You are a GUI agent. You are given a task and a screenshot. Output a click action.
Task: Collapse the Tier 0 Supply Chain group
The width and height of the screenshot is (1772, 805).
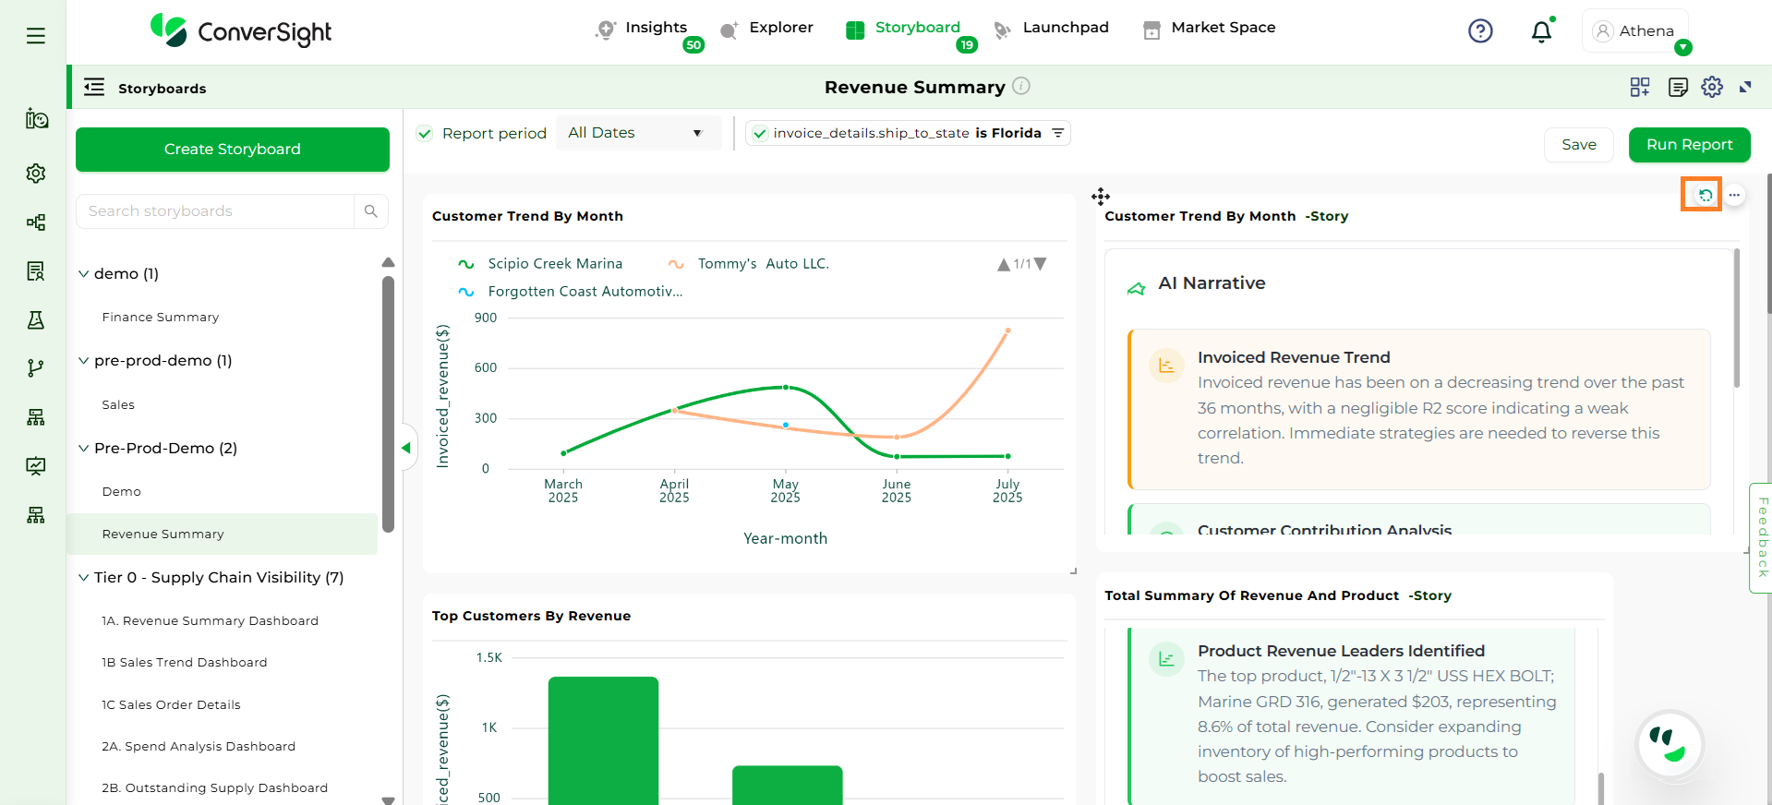tap(84, 578)
